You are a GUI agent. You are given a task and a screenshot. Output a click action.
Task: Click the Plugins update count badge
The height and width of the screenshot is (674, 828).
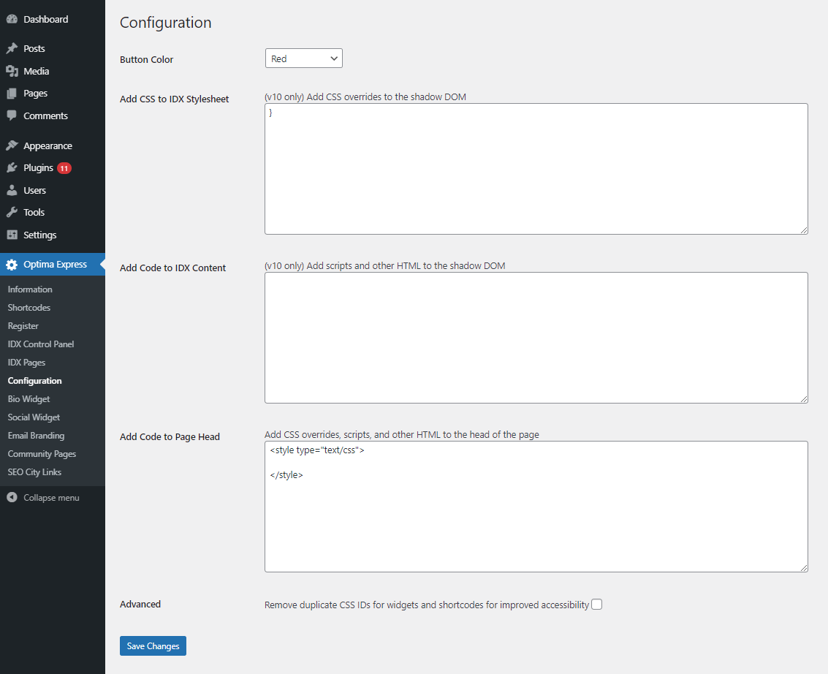(x=64, y=168)
